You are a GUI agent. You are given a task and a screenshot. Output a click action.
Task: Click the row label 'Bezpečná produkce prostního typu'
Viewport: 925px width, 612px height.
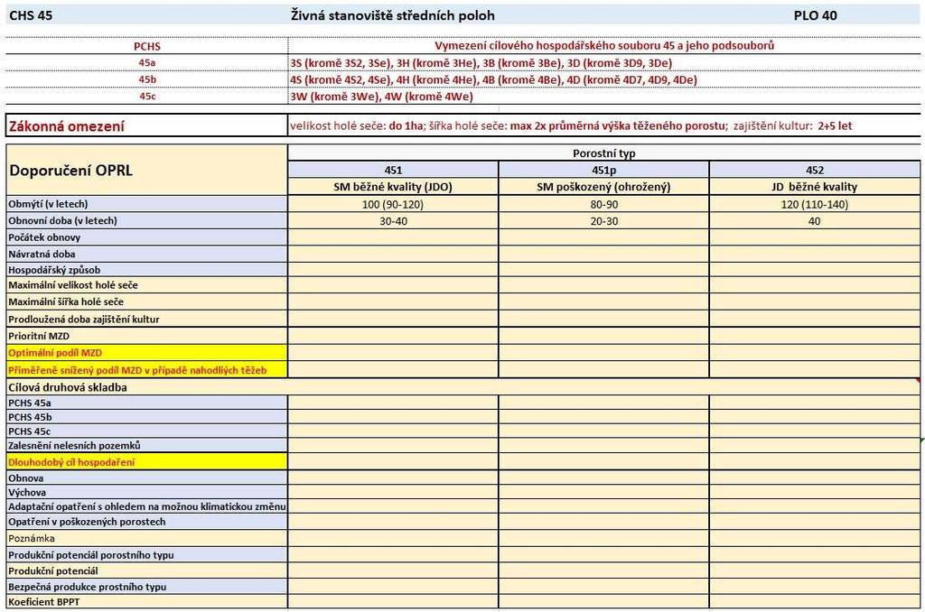pos(146,586)
